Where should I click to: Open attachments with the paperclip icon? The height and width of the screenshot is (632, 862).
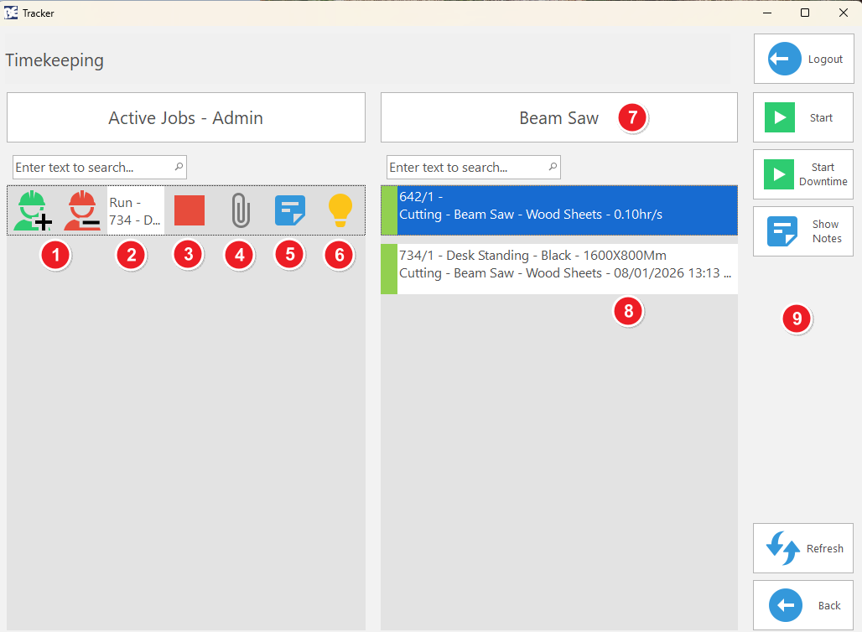[x=241, y=210]
